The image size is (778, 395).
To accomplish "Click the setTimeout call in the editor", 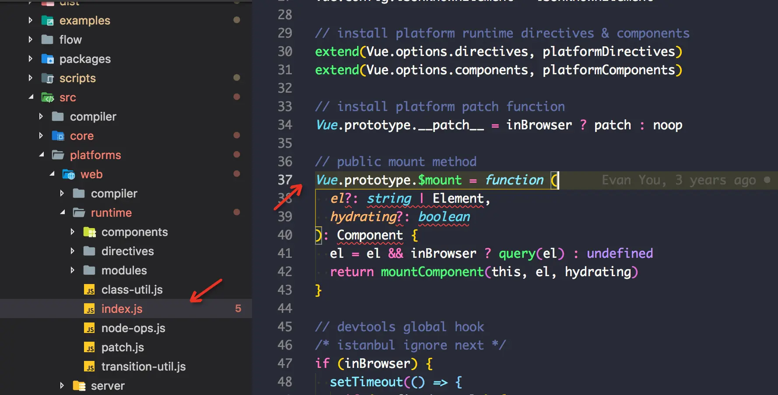I will tap(366, 382).
